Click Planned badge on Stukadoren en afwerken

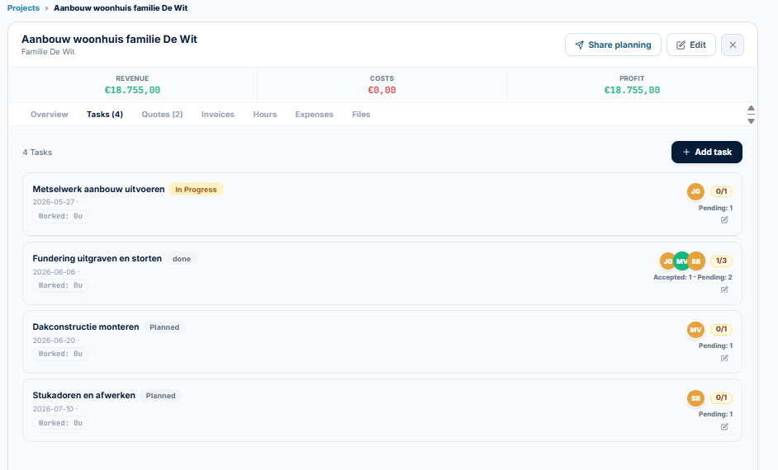[161, 396]
